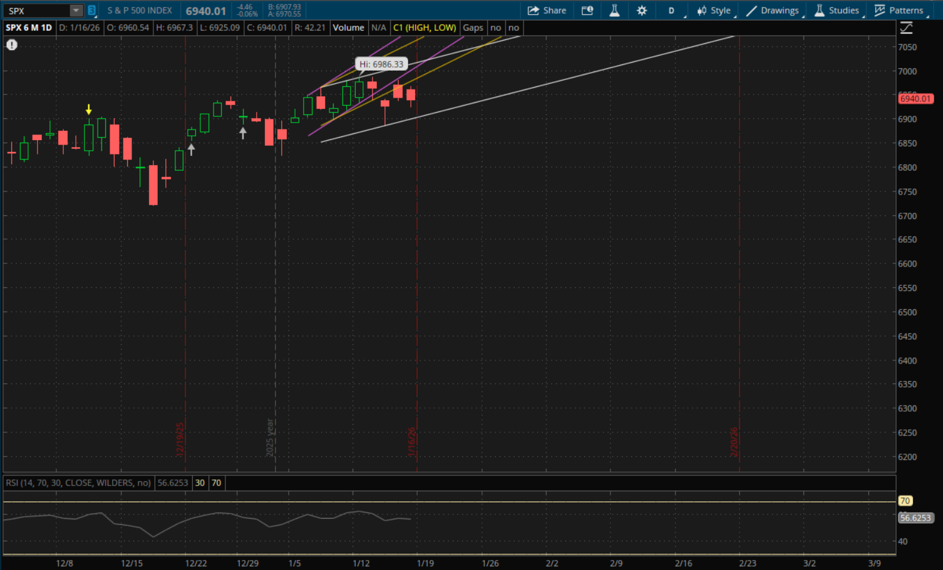The width and height of the screenshot is (943, 570).
Task: Click the SPX symbol input field
Action: [36, 11]
